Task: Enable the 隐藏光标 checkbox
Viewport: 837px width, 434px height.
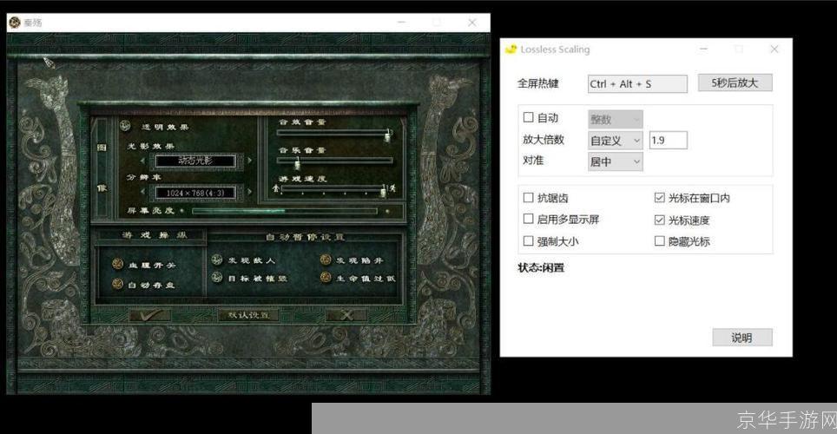Action: [660, 240]
